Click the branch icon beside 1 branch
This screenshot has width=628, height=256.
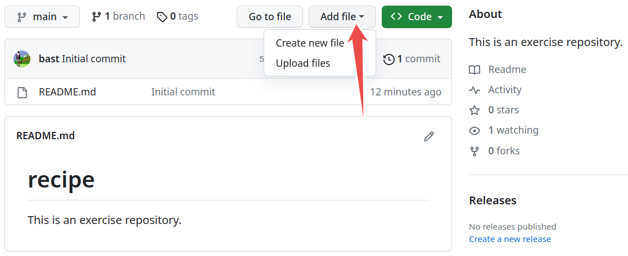96,17
